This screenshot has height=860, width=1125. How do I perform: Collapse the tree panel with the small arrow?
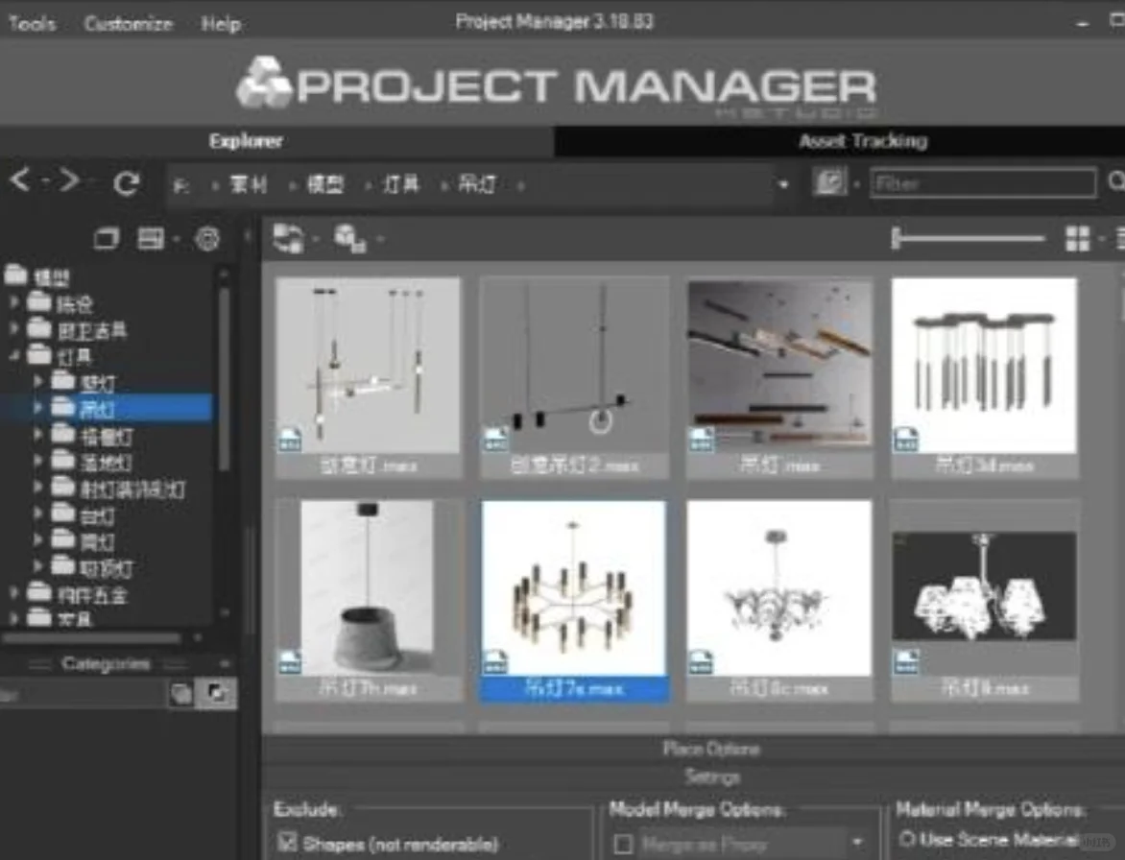248,235
